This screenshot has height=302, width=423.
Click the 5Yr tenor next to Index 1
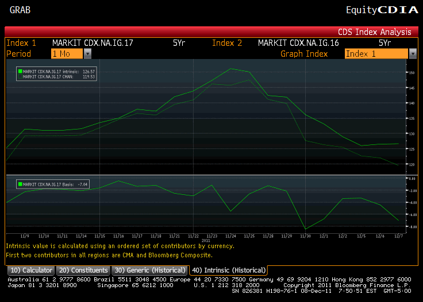(x=179, y=42)
